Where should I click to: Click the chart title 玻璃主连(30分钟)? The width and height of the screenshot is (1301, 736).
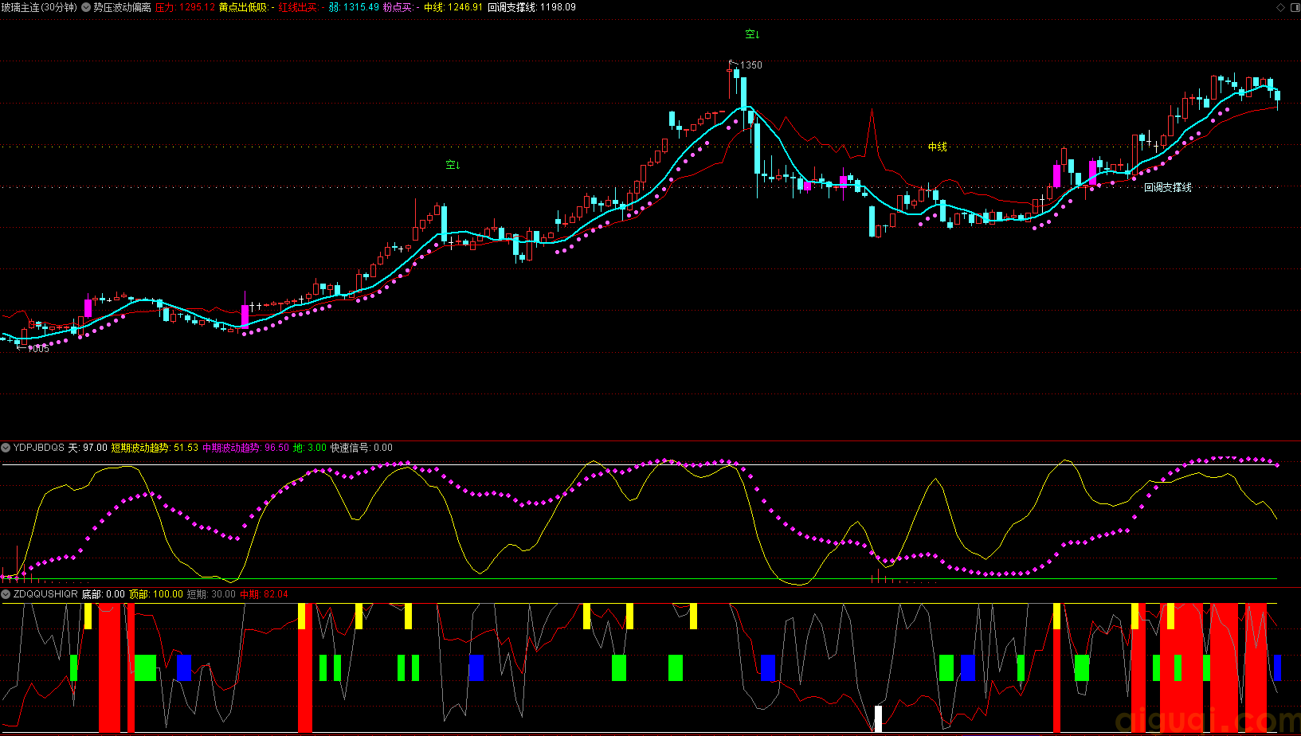tap(40, 7)
